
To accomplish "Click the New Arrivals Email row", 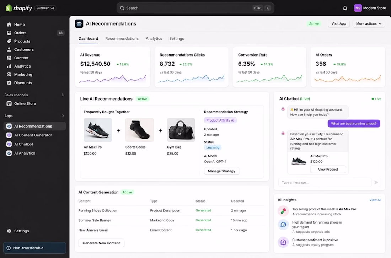I will pyautogui.click(x=172, y=230).
